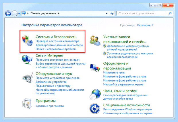Click second Изменение фона рабочего стола link
Viewport: 178px width, 122px height.
[x=125, y=81]
